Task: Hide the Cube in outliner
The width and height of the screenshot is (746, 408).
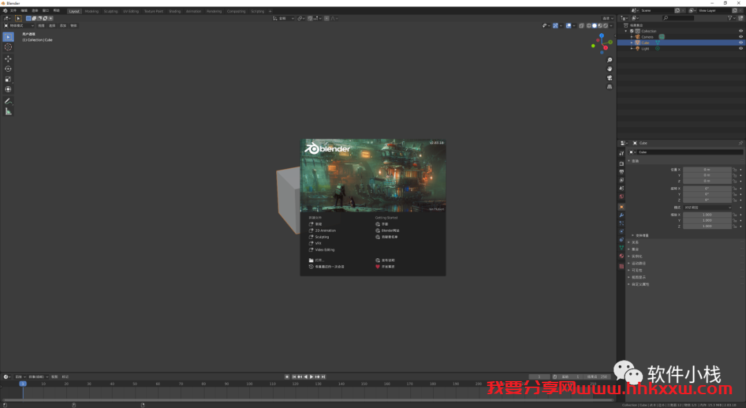Action: pyautogui.click(x=740, y=42)
